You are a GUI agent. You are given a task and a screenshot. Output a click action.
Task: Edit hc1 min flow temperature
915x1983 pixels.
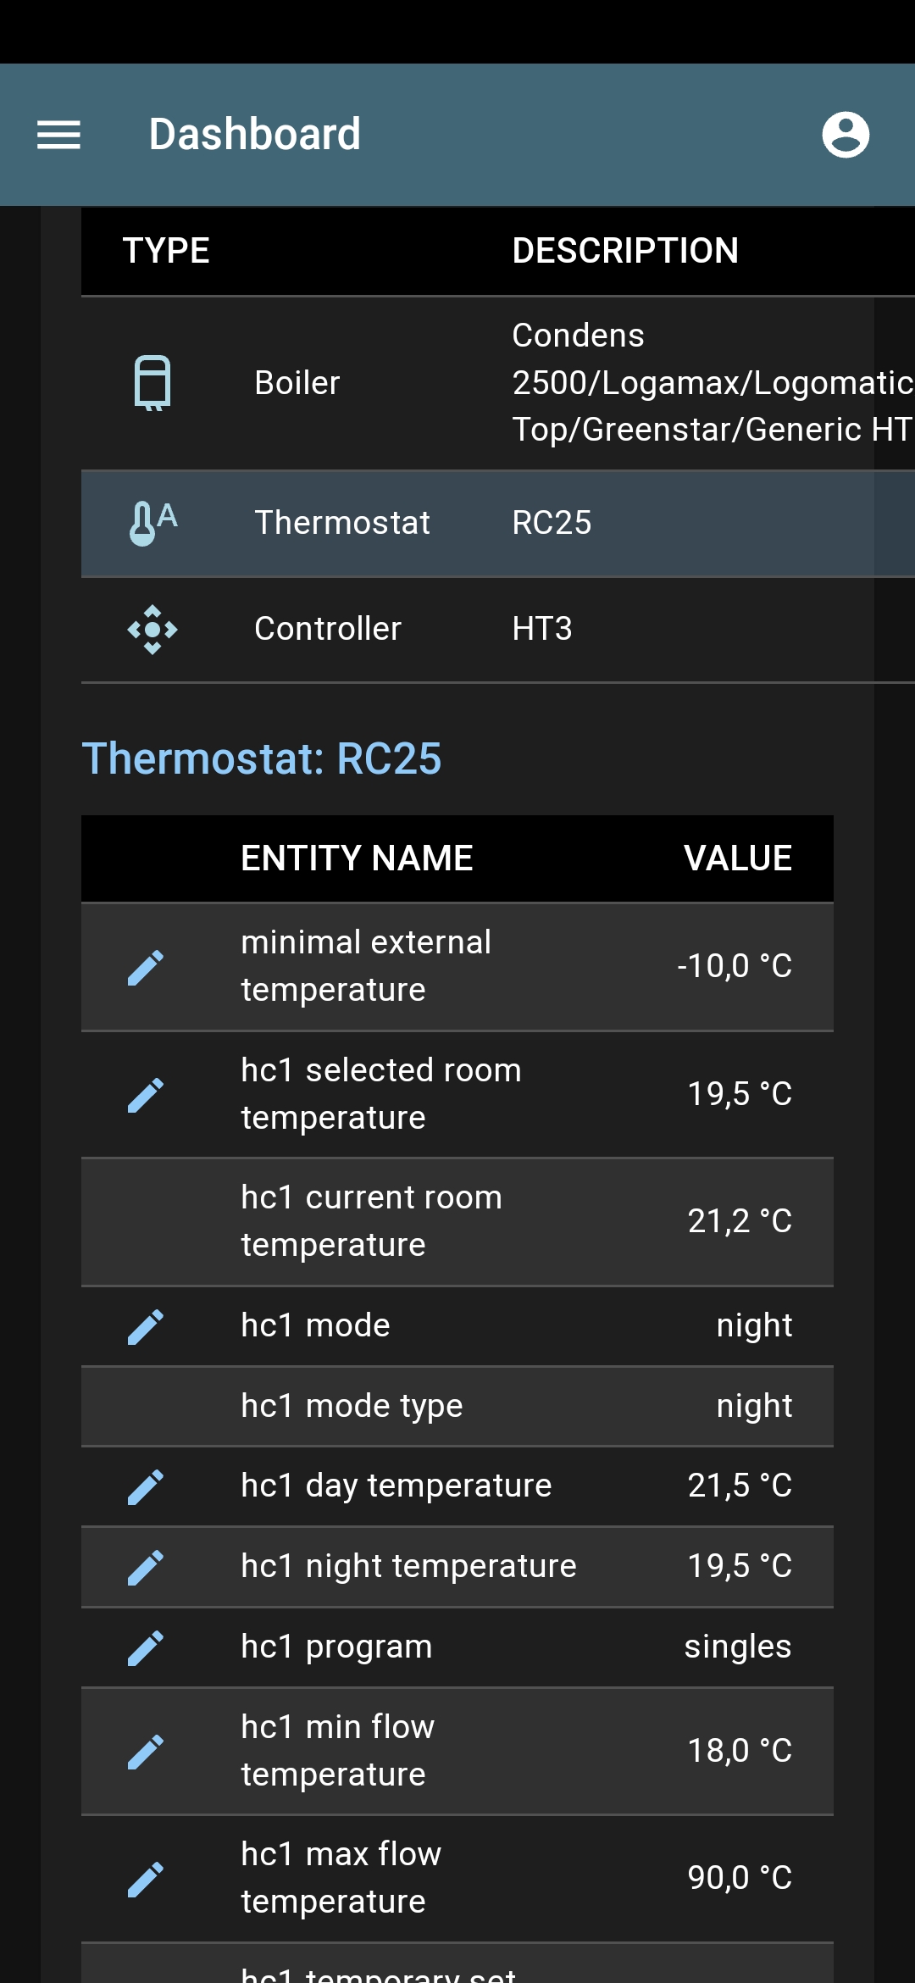[146, 1752]
